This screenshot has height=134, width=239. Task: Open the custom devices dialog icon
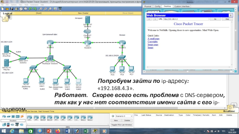tap(60, 9)
